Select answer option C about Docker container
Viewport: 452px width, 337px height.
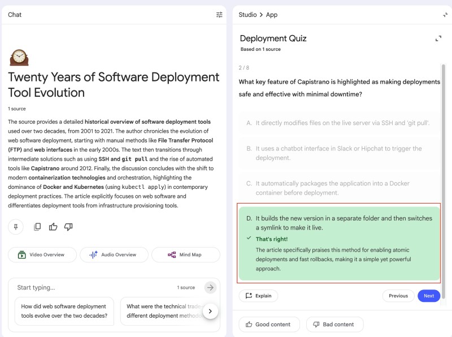(x=339, y=188)
